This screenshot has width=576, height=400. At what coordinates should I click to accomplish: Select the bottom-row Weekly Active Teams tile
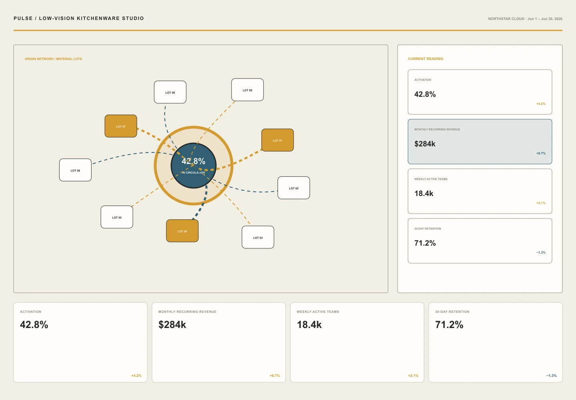pyautogui.click(x=357, y=342)
